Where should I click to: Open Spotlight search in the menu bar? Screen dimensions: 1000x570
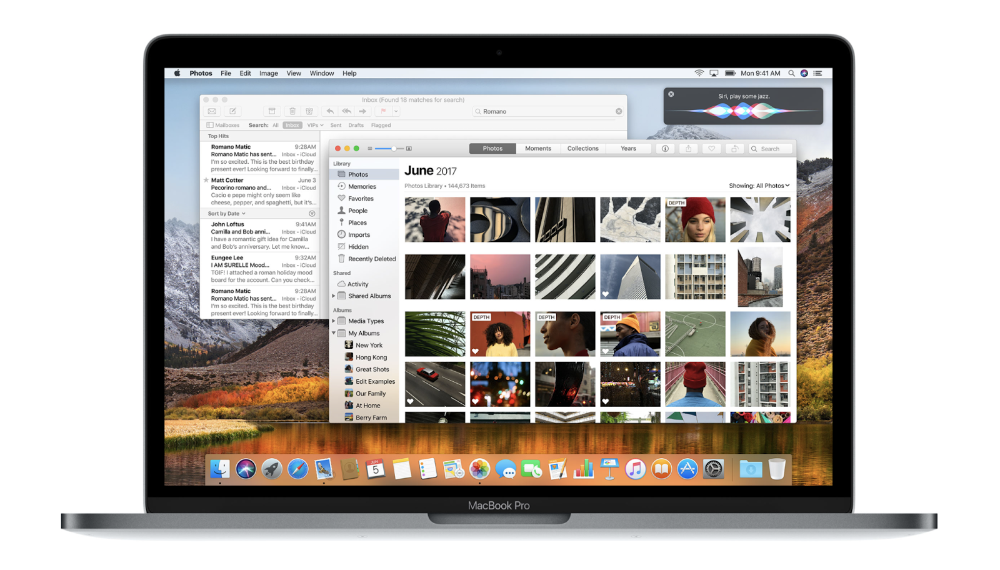(791, 73)
